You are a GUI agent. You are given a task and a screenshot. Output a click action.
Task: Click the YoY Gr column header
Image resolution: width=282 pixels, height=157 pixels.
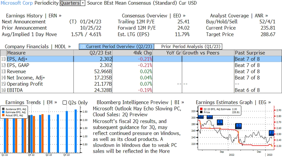[x=167, y=53]
